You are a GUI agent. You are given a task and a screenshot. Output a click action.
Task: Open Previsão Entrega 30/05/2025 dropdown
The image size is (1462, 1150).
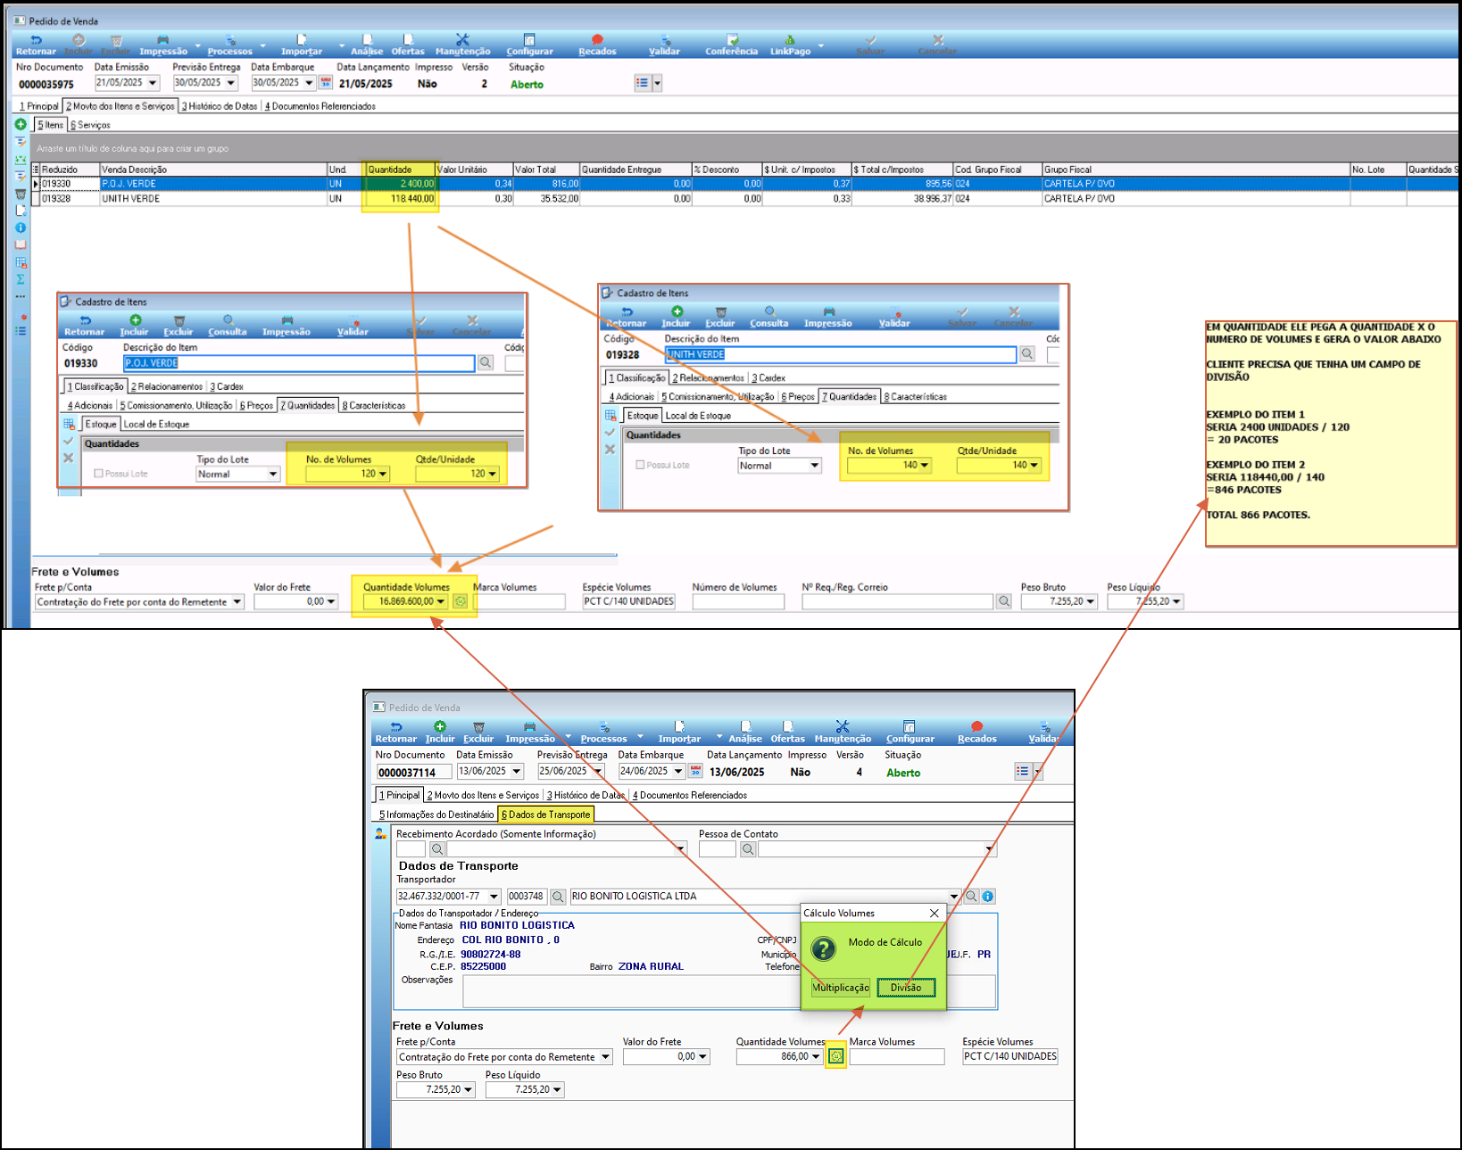click(231, 83)
